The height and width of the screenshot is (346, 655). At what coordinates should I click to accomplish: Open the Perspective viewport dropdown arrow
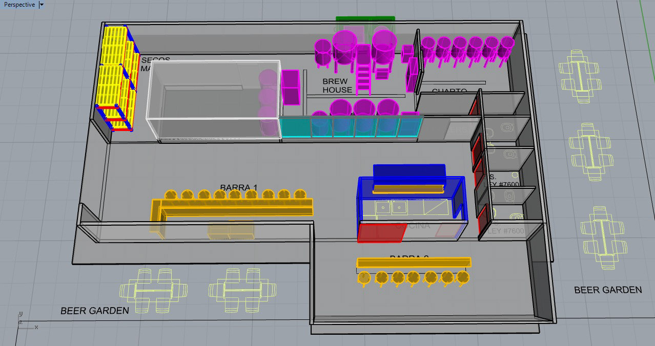(42, 5)
